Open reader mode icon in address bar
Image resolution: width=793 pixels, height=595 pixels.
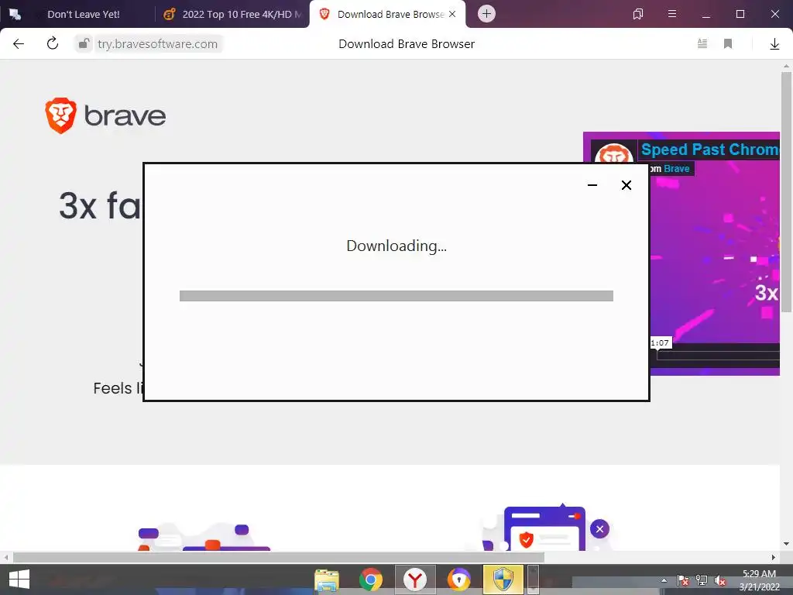702,43
